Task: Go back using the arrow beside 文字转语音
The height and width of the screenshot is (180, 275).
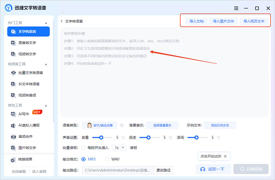Action: [x=62, y=21]
